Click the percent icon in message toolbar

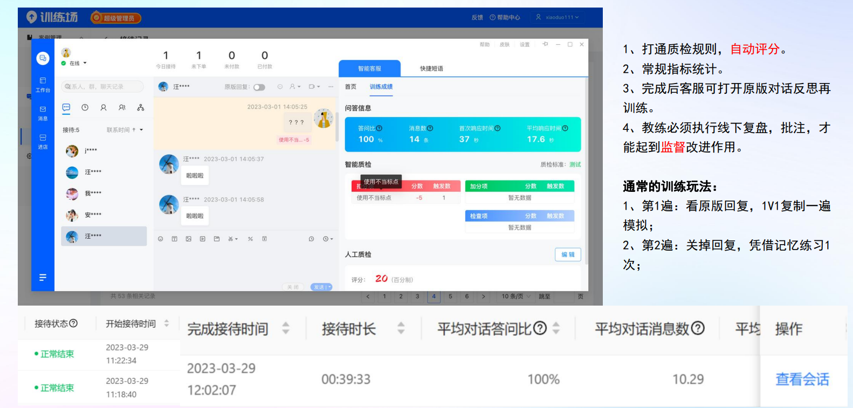tap(250, 239)
